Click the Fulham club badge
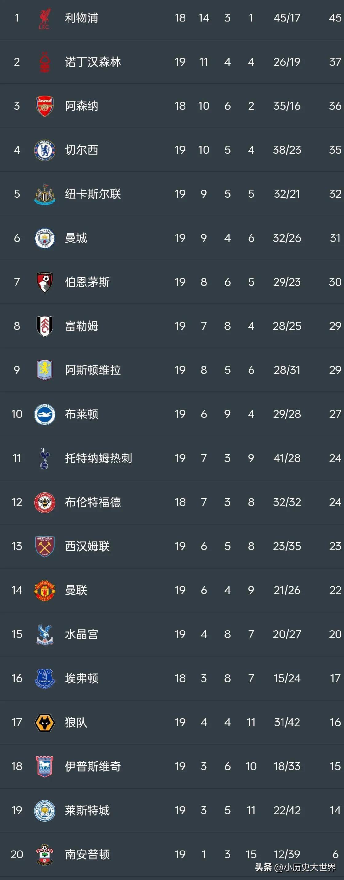Image resolution: width=344 pixels, height=880 pixels. coord(44,326)
